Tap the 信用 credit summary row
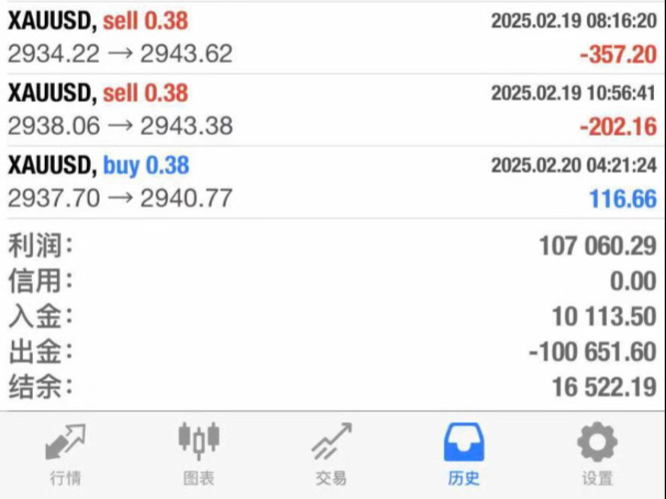Screen dimensions: 666x499 (333, 280)
